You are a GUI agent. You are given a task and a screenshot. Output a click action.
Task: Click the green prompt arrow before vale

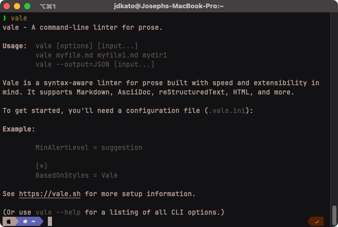[5, 18]
